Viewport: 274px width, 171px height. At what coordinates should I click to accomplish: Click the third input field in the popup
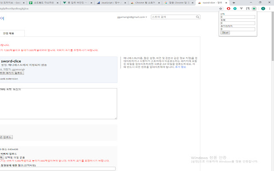(x=238, y=29)
